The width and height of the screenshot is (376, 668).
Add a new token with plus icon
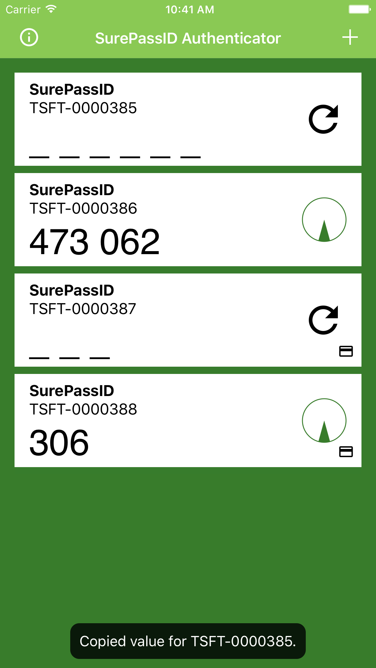tap(350, 38)
